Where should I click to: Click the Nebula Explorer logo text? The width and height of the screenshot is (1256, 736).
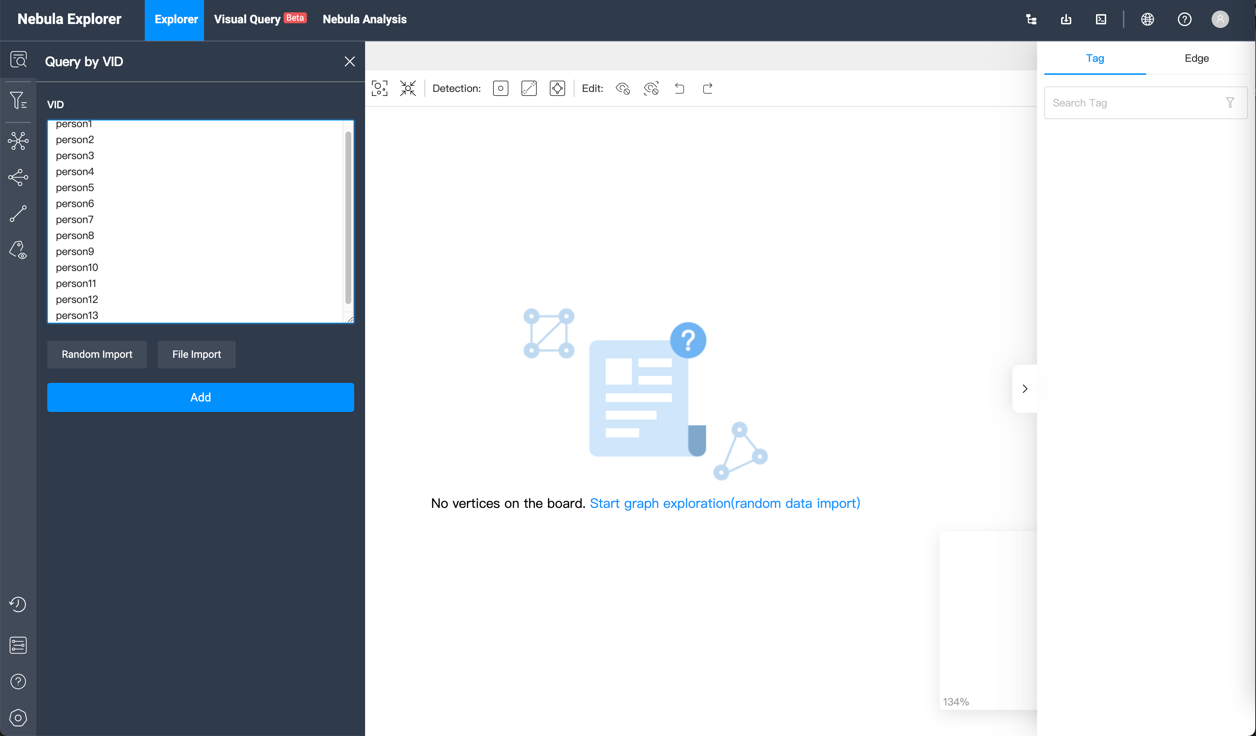[69, 19]
